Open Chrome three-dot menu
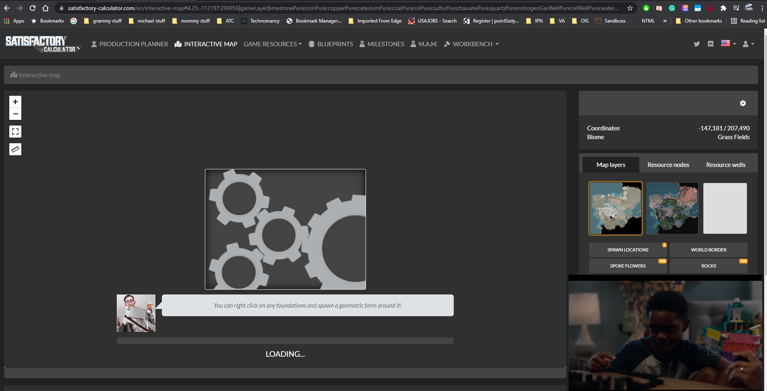Viewport: 767px width, 391px height. point(762,8)
